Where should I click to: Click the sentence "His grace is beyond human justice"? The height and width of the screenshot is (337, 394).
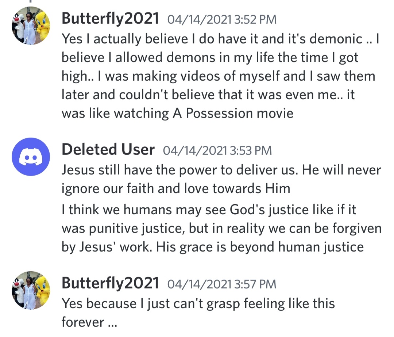260,247
